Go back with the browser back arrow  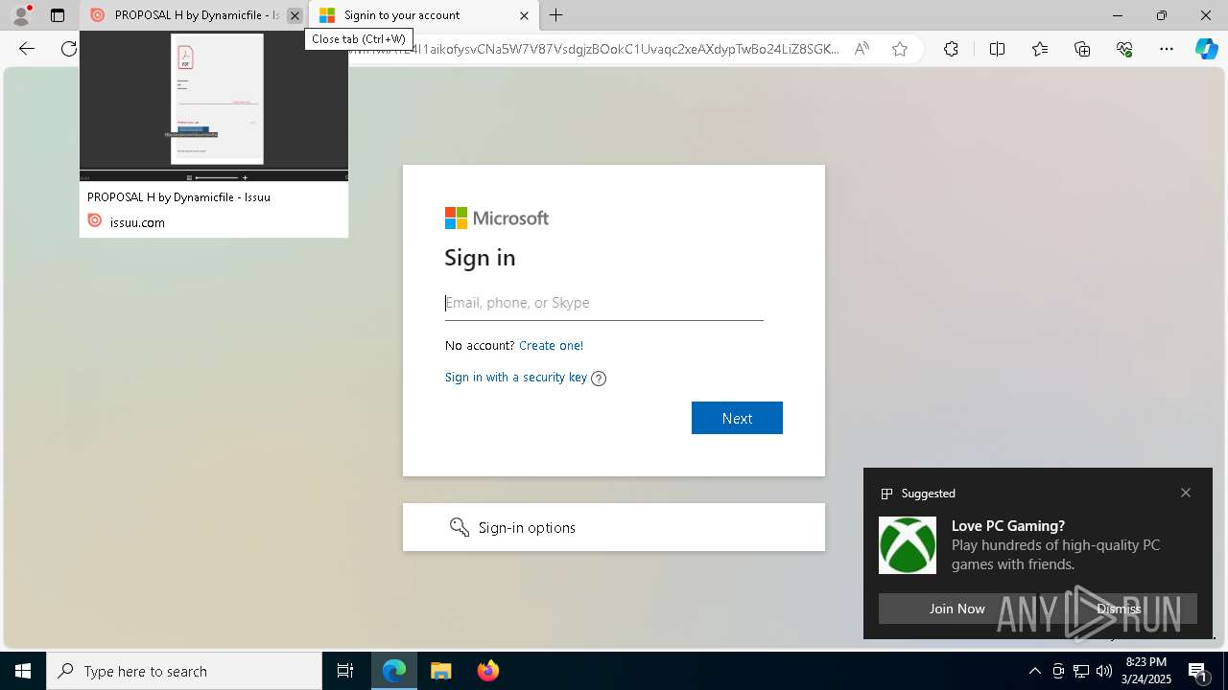(27, 49)
